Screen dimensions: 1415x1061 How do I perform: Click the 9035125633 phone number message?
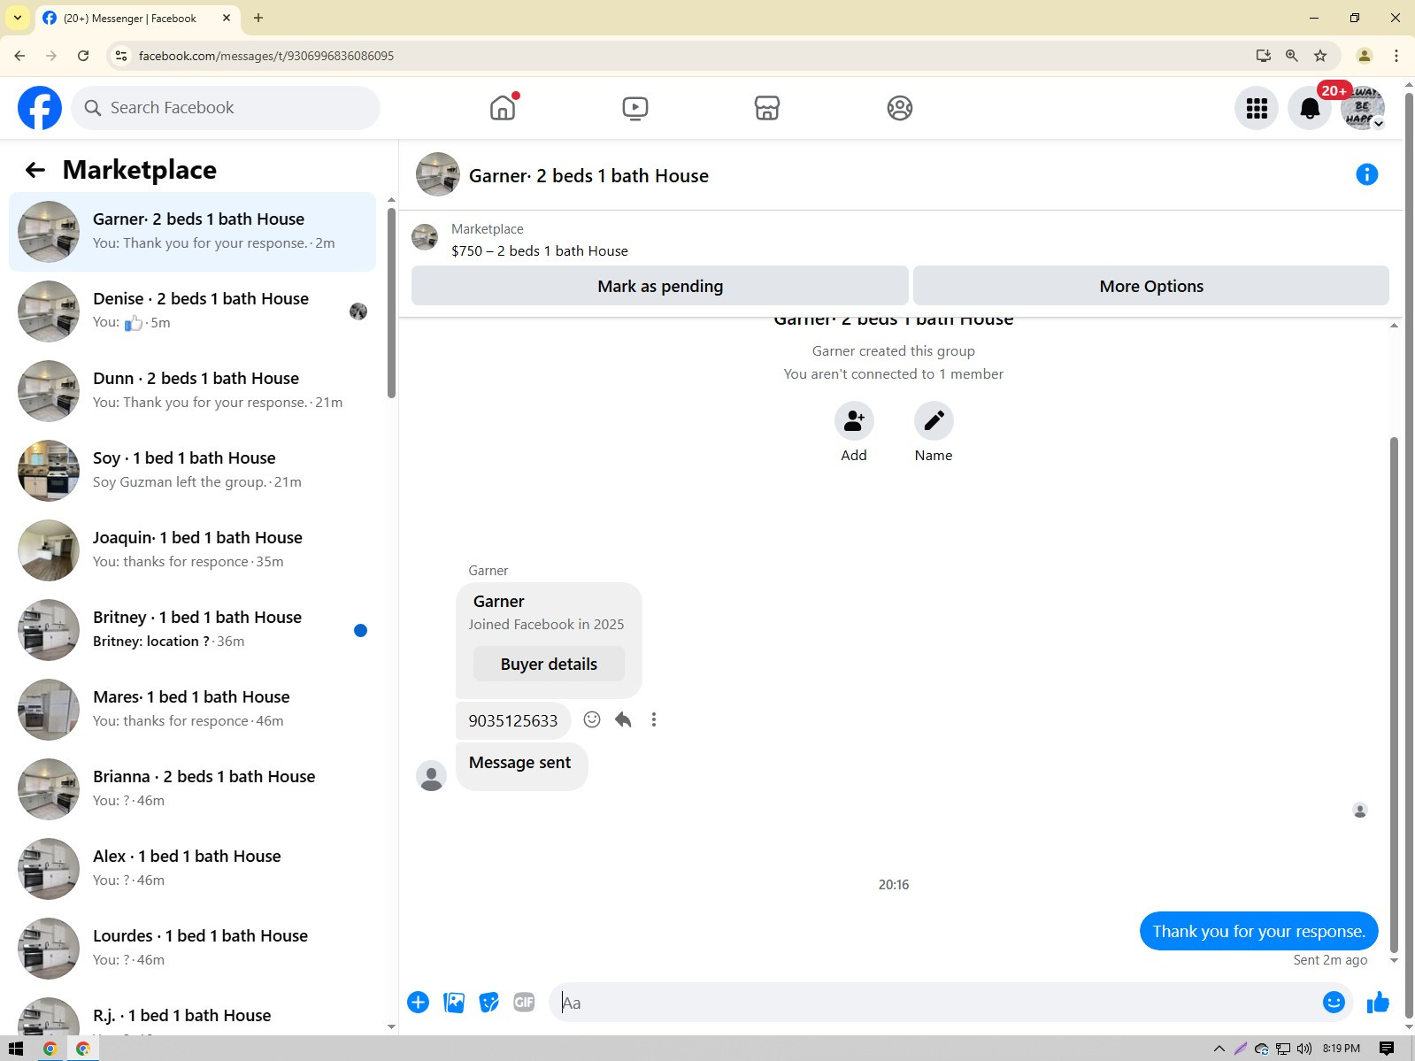[x=513, y=720]
